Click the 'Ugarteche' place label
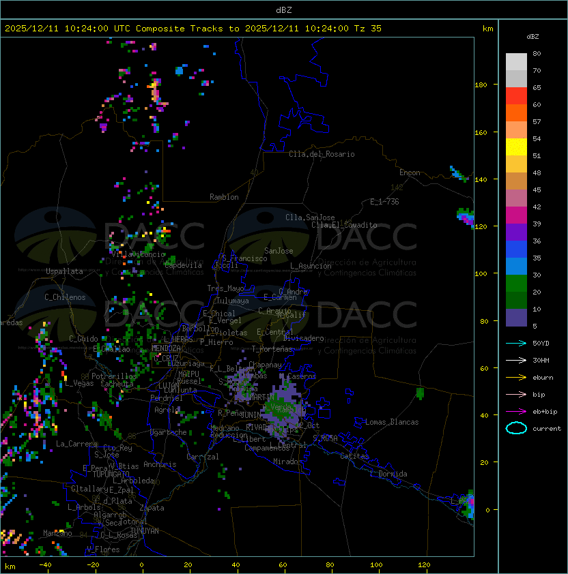568x574 pixels. (x=169, y=432)
